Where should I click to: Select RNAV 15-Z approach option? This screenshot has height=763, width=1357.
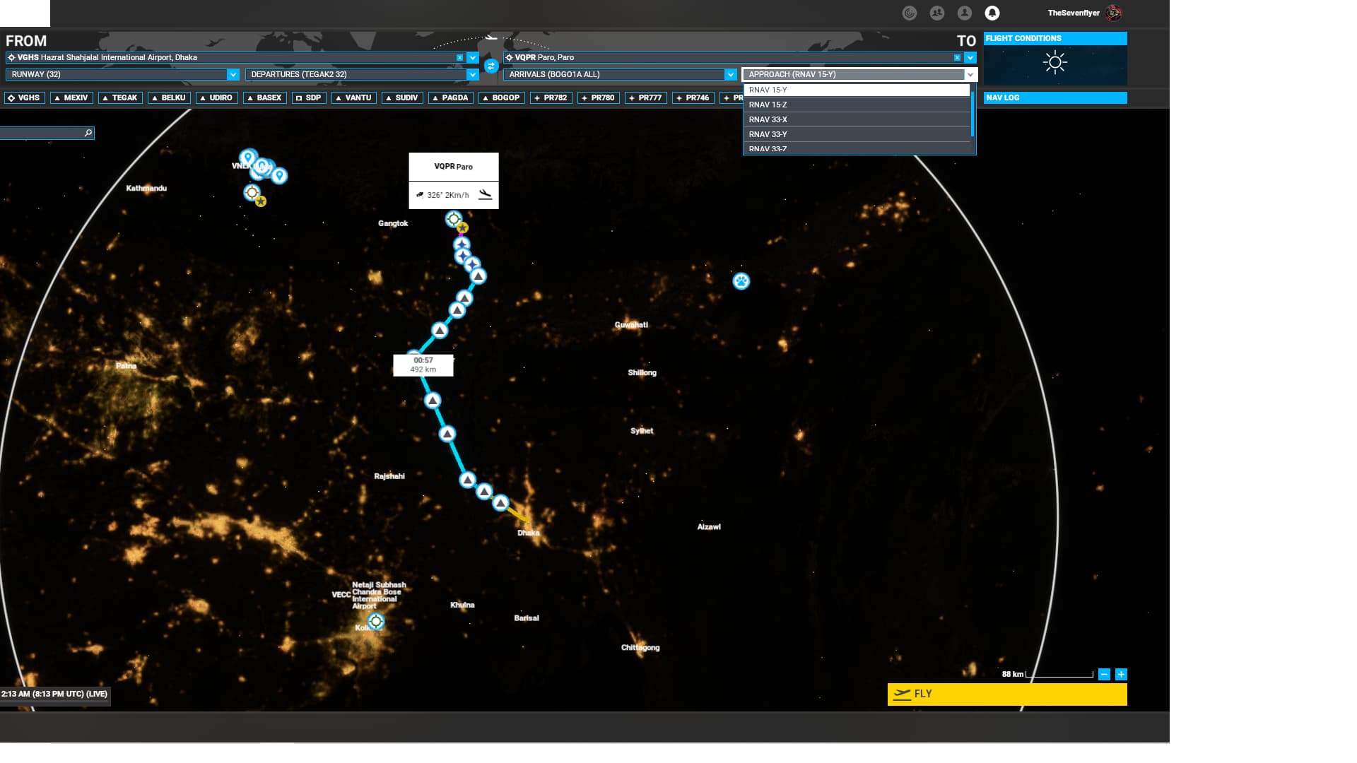coord(857,105)
